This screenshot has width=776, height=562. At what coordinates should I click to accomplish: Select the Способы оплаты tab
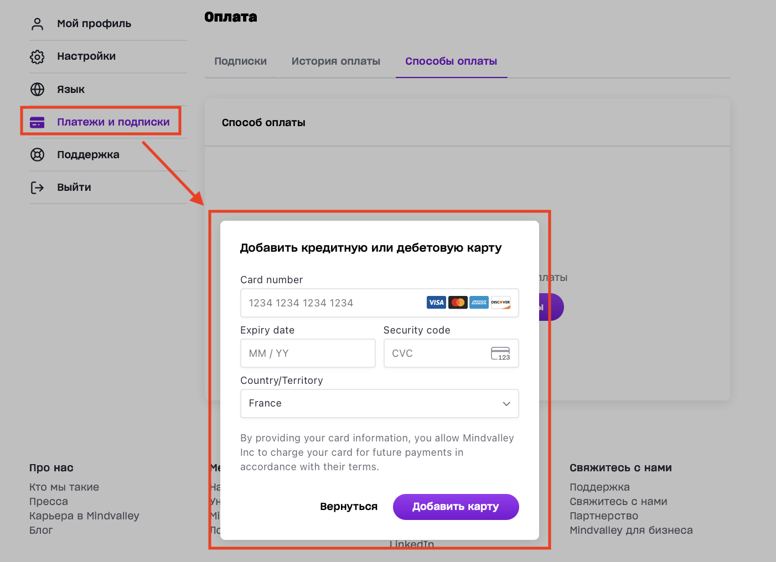tap(451, 61)
